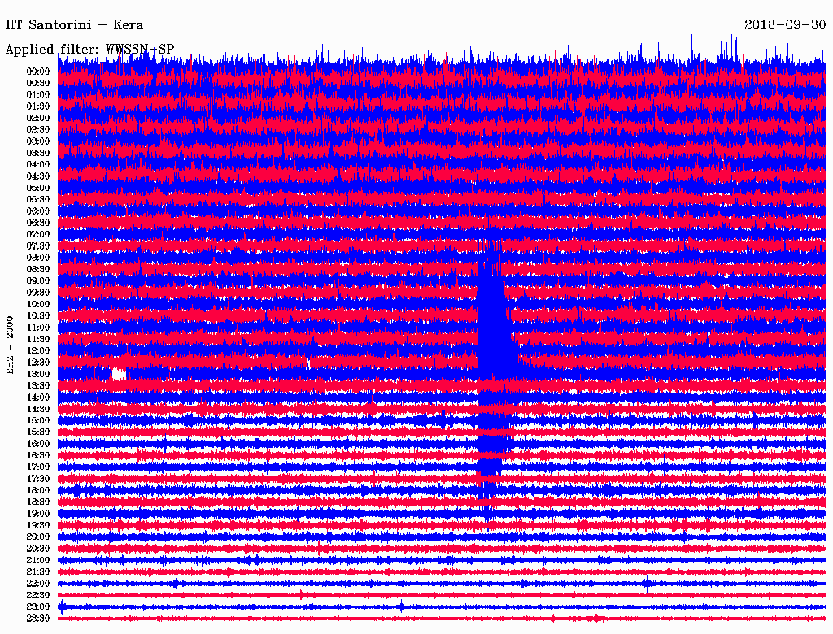
Task: Select the 00:30 time label
Action: pyautogui.click(x=38, y=84)
